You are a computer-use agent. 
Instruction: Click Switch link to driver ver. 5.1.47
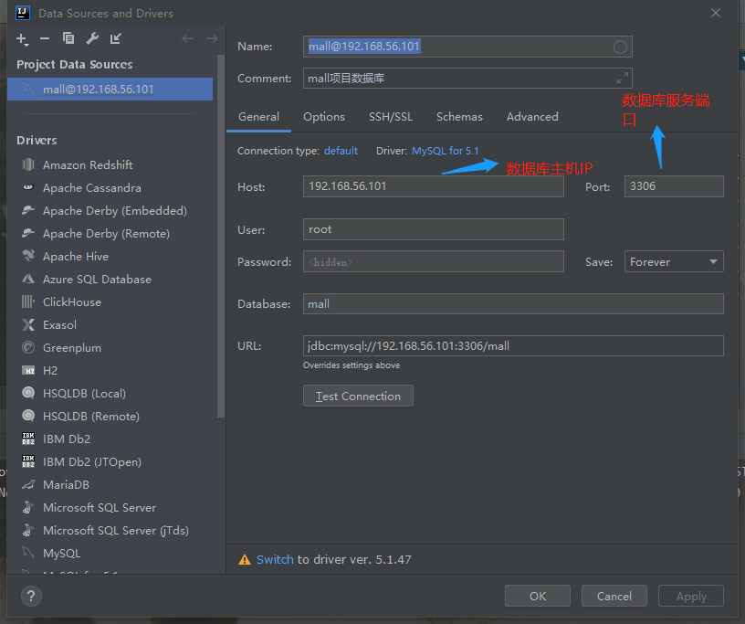[x=275, y=560]
